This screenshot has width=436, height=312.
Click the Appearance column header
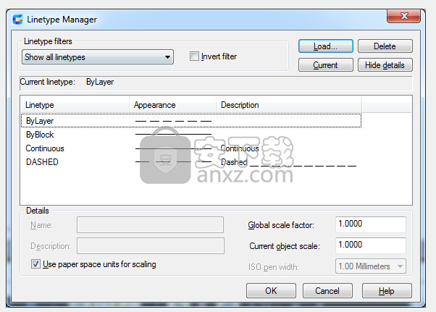point(172,105)
